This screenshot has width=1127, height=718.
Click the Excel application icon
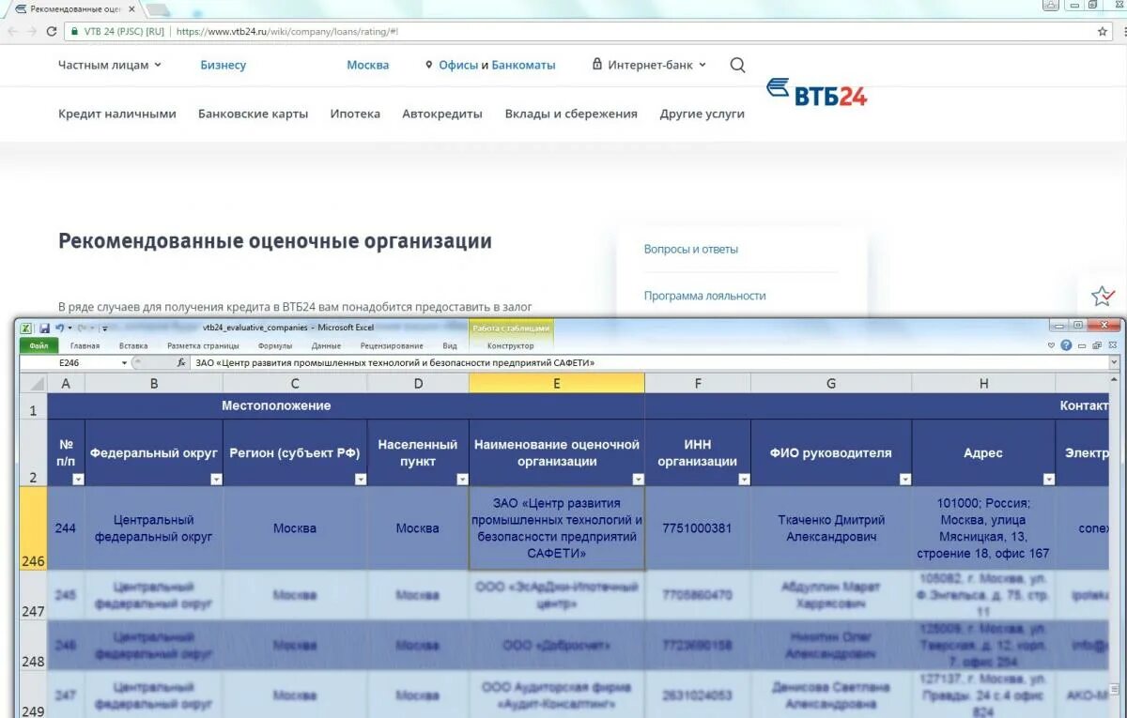tap(26, 328)
